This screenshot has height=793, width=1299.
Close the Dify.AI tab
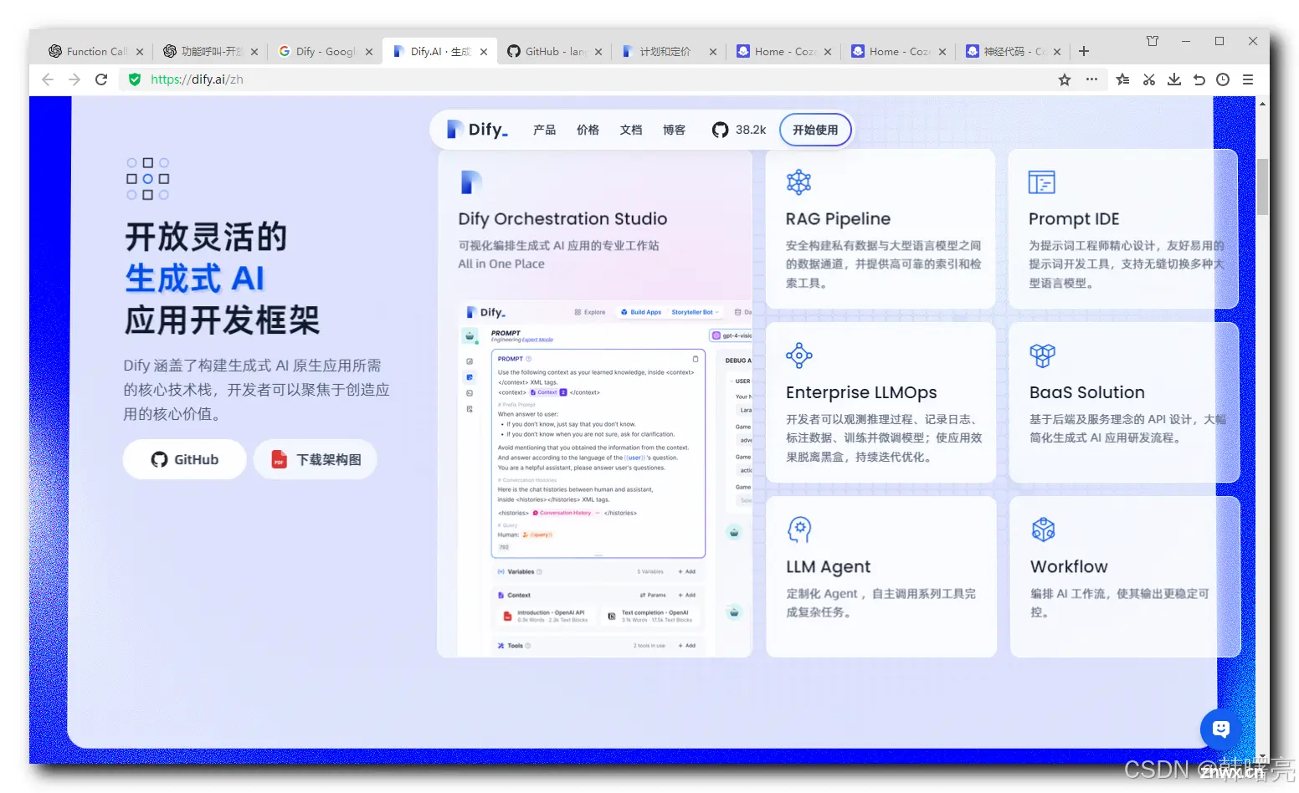point(484,51)
